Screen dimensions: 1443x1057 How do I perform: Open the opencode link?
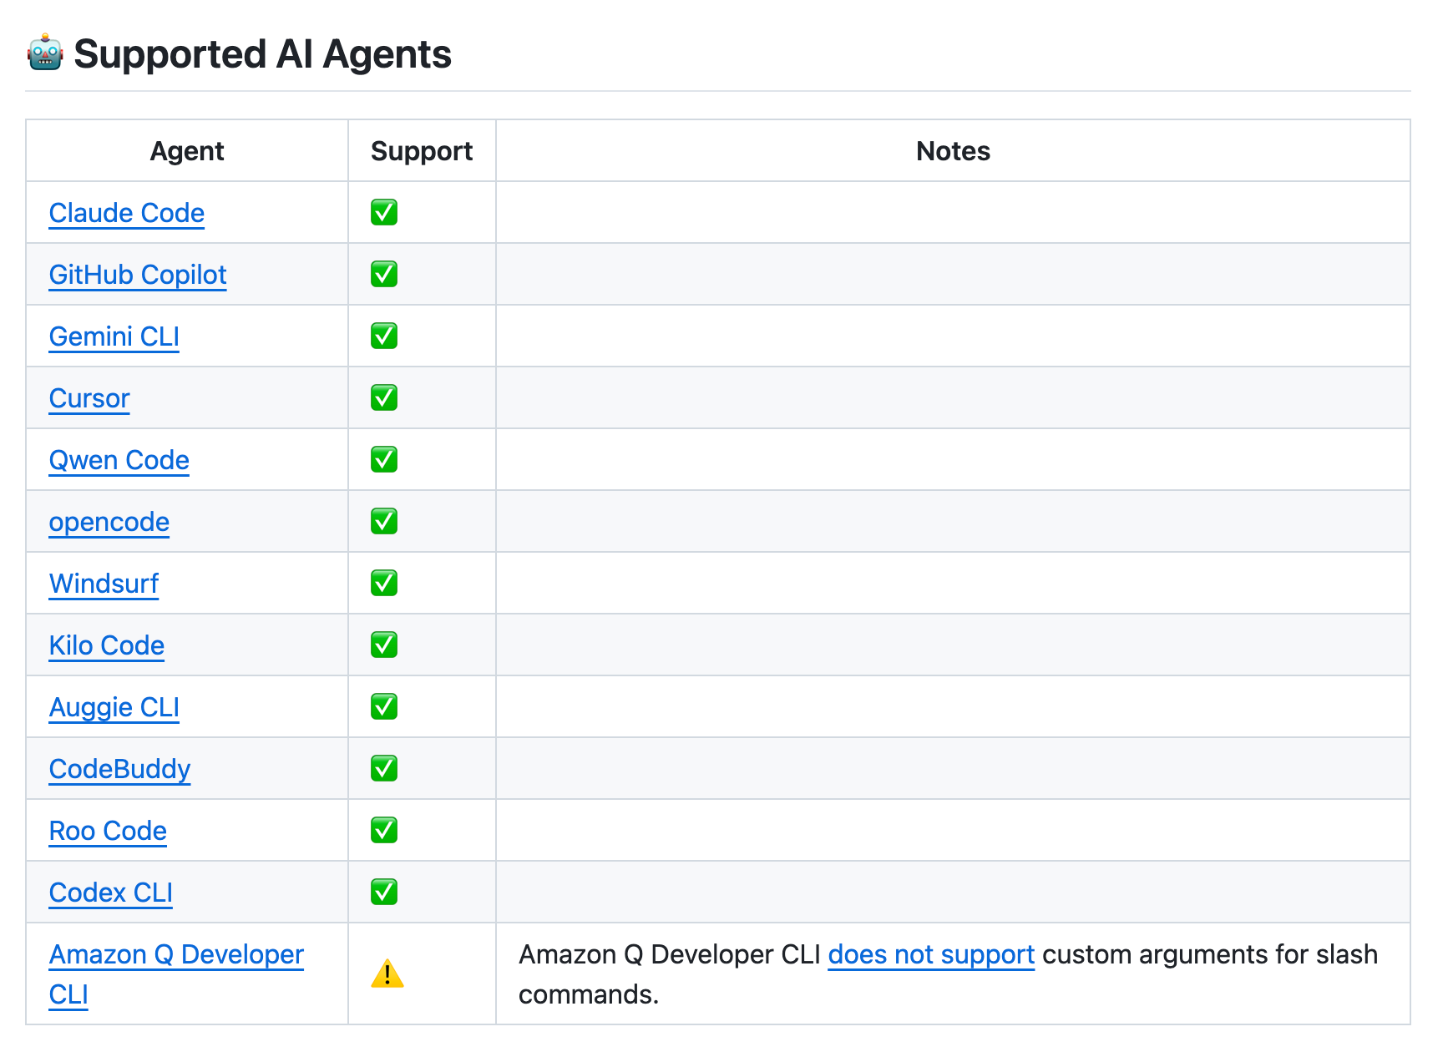(109, 522)
